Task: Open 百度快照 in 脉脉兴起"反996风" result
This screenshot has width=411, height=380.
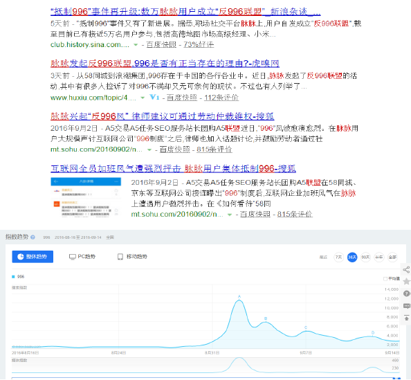Action: click(x=174, y=150)
